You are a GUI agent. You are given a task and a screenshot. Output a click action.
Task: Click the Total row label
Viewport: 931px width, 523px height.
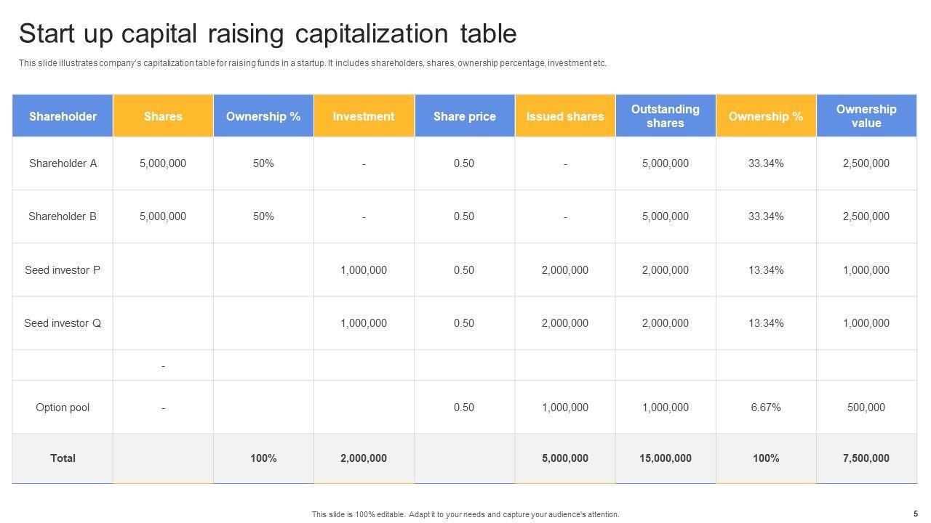[x=63, y=458]
